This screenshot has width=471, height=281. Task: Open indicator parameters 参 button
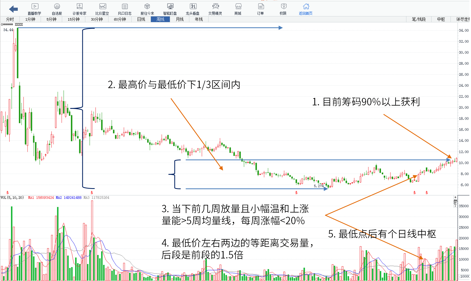pos(455,202)
